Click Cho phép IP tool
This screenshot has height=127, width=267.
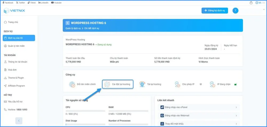click(184, 84)
